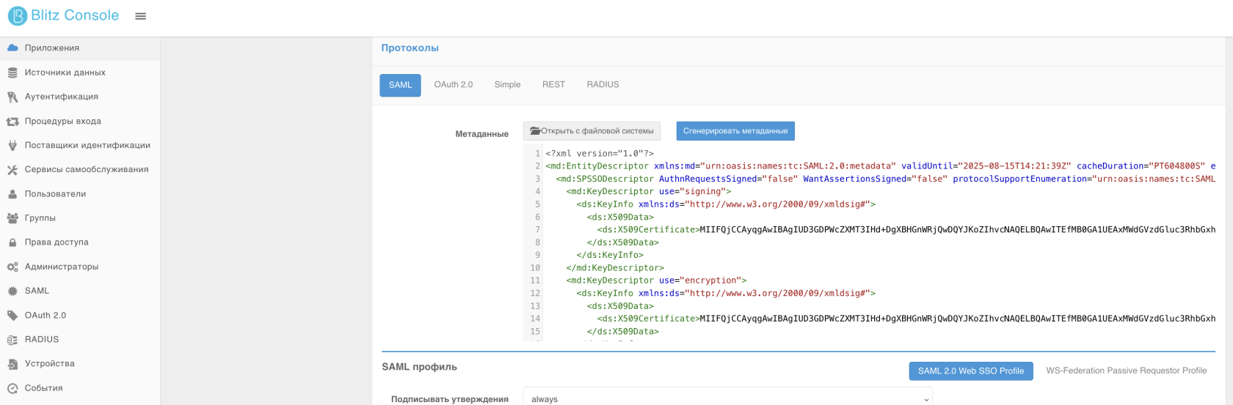This screenshot has height=405, width=1233.
Task: Select the SAML protocol tab
Action: [x=400, y=85]
